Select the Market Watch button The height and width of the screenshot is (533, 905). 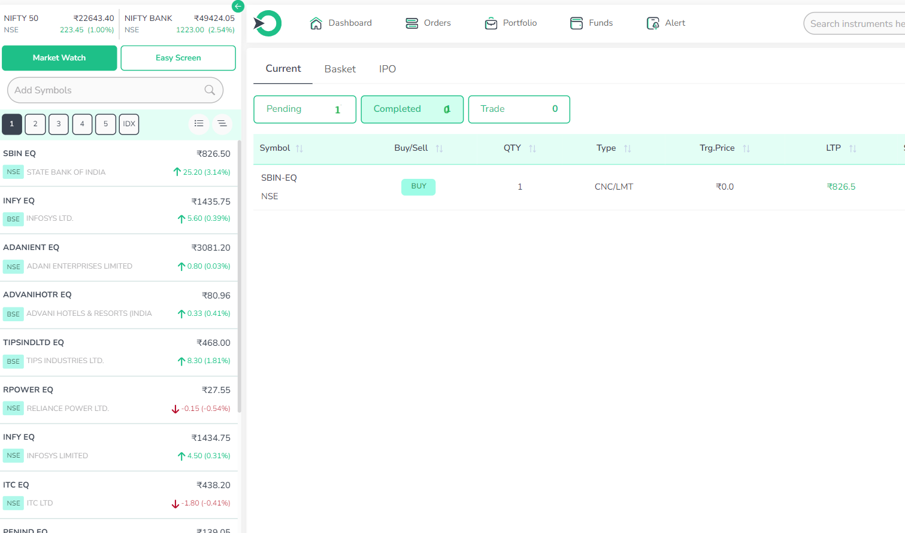(x=59, y=58)
